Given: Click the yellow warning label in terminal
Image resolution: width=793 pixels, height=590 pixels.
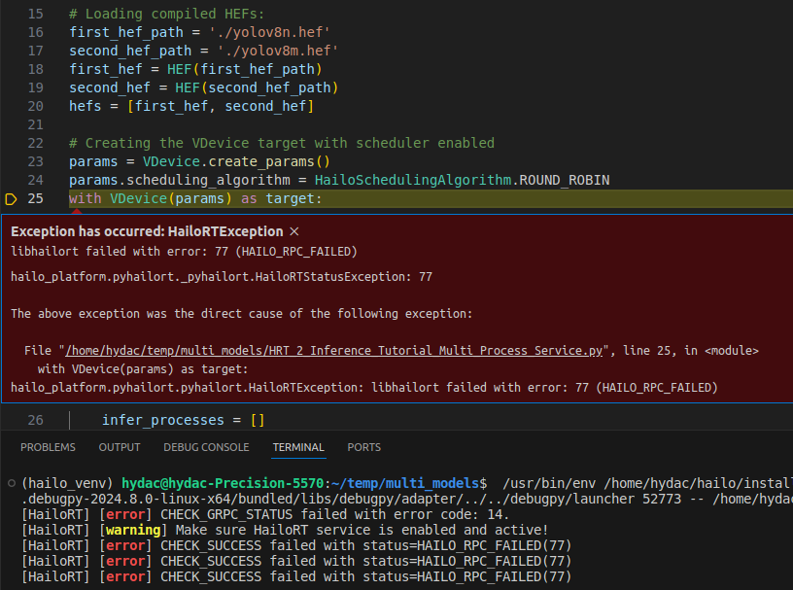Looking at the screenshot, I should (x=134, y=530).
